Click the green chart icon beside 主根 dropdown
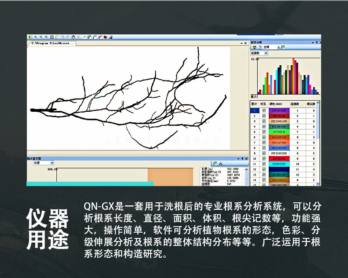Screen dimensions: 348x278 click(x=283, y=47)
